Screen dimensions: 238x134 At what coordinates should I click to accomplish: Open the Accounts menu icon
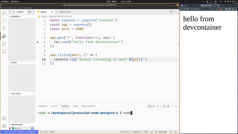pos(4,118)
